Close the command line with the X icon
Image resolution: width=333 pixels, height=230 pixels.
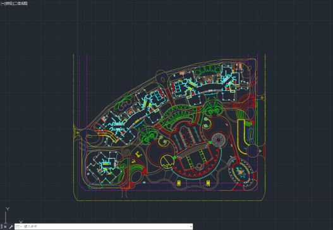(5, 227)
